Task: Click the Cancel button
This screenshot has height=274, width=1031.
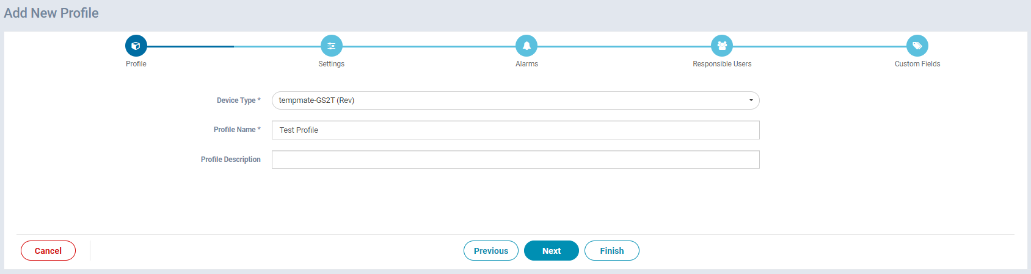Action: [x=48, y=251]
